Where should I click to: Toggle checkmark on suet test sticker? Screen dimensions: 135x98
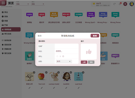pos(83,73)
